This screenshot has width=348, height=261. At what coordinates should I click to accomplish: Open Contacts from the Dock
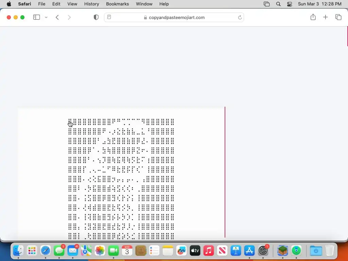click(141, 250)
